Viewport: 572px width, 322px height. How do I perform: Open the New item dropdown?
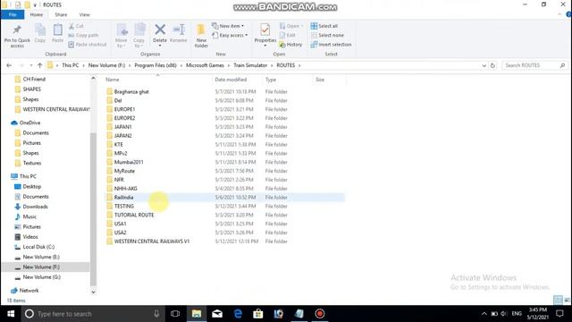click(x=228, y=26)
